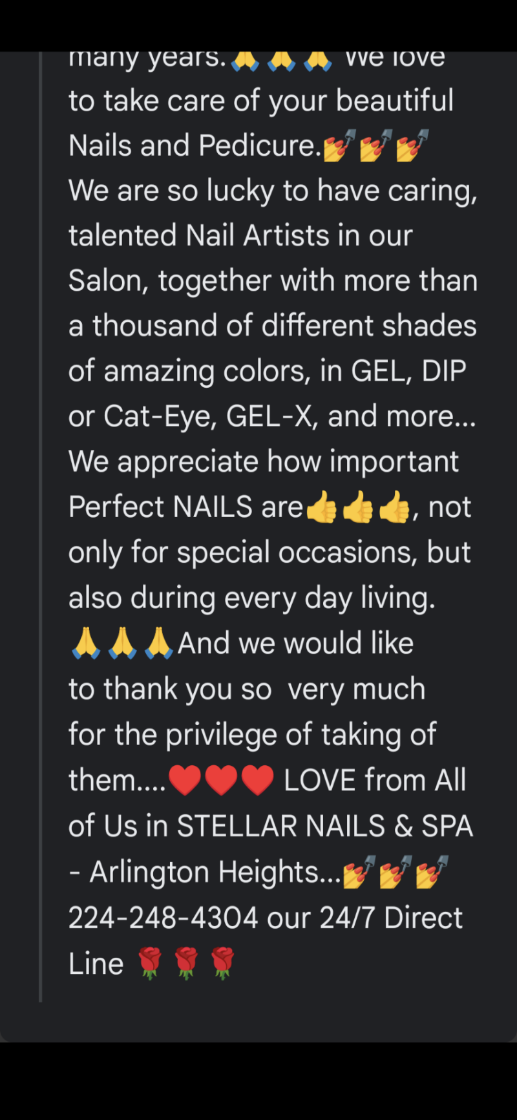The height and width of the screenshot is (1120, 517).
Task: Click the word LOVE after hearts
Action: pos(319,780)
